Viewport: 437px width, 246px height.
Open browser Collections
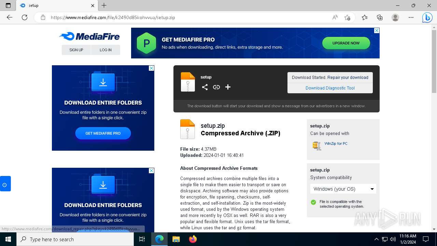pyautogui.click(x=380, y=17)
